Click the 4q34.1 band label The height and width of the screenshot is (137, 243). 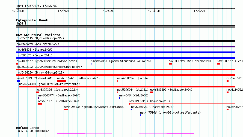(x=21, y=23)
